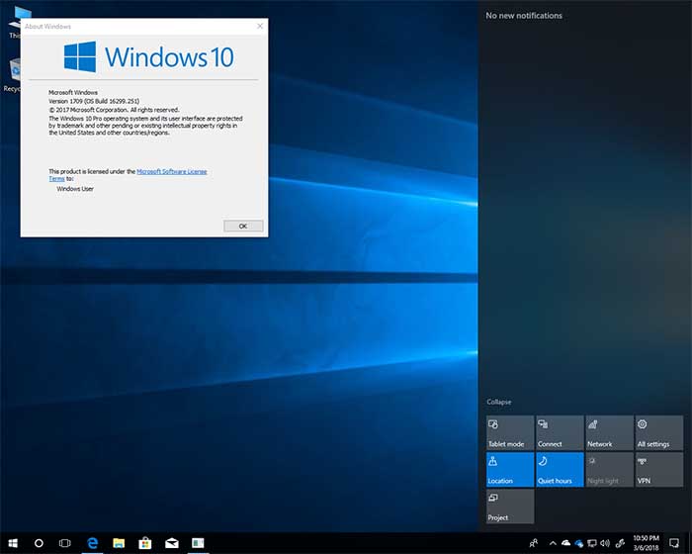Turn off Location quick action
This screenshot has height=554, width=692.
[510, 470]
